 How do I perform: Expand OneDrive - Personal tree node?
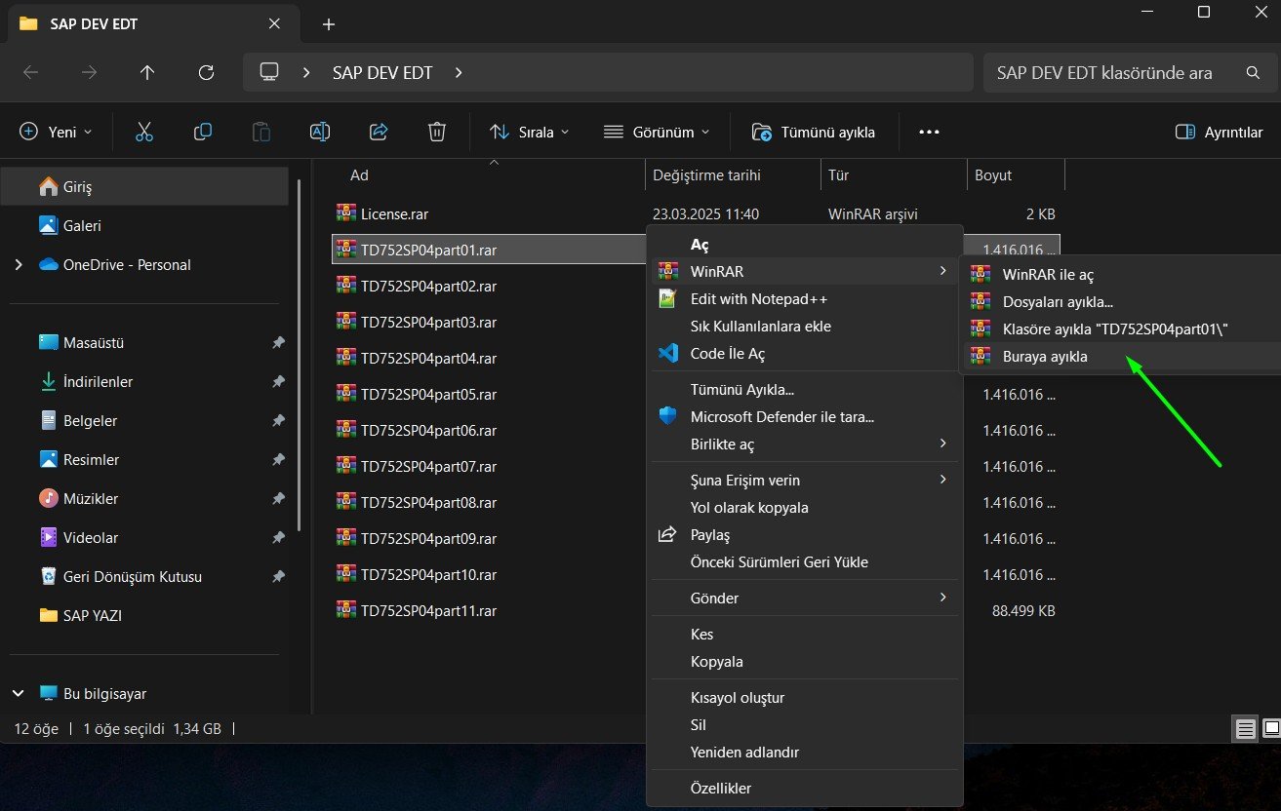pyautogui.click(x=19, y=265)
